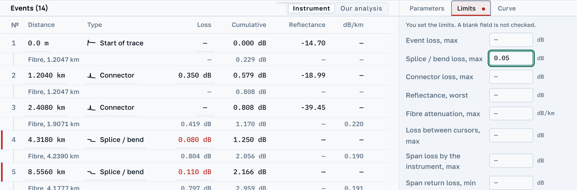Screen dimensions: 577x190
Task: Switch events view to Our analysis
Action: tap(361, 8)
